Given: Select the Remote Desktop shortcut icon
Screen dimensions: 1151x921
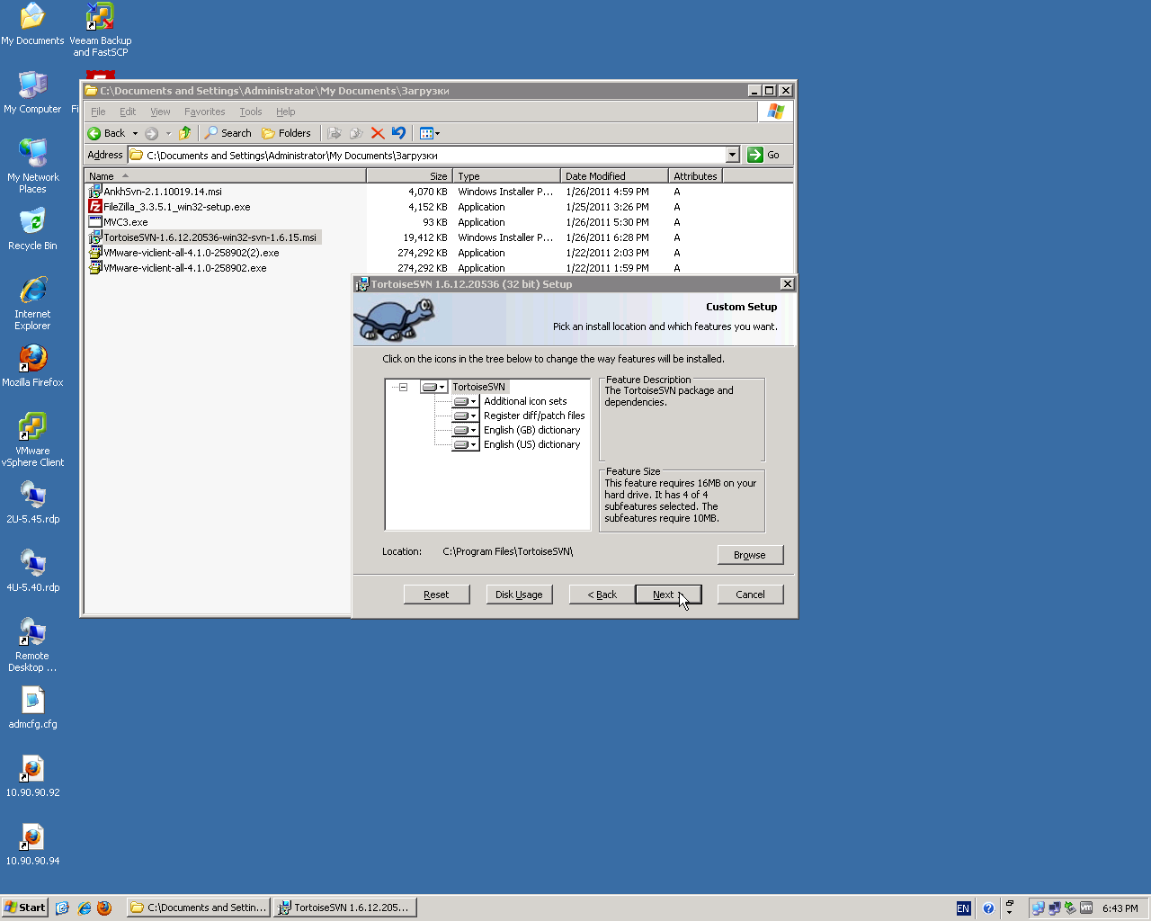Looking at the screenshot, I should (32, 645).
